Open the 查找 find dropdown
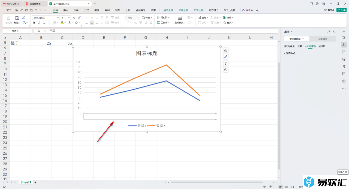Image resolution: width=349 pixels, height=189 pixels. [228, 23]
